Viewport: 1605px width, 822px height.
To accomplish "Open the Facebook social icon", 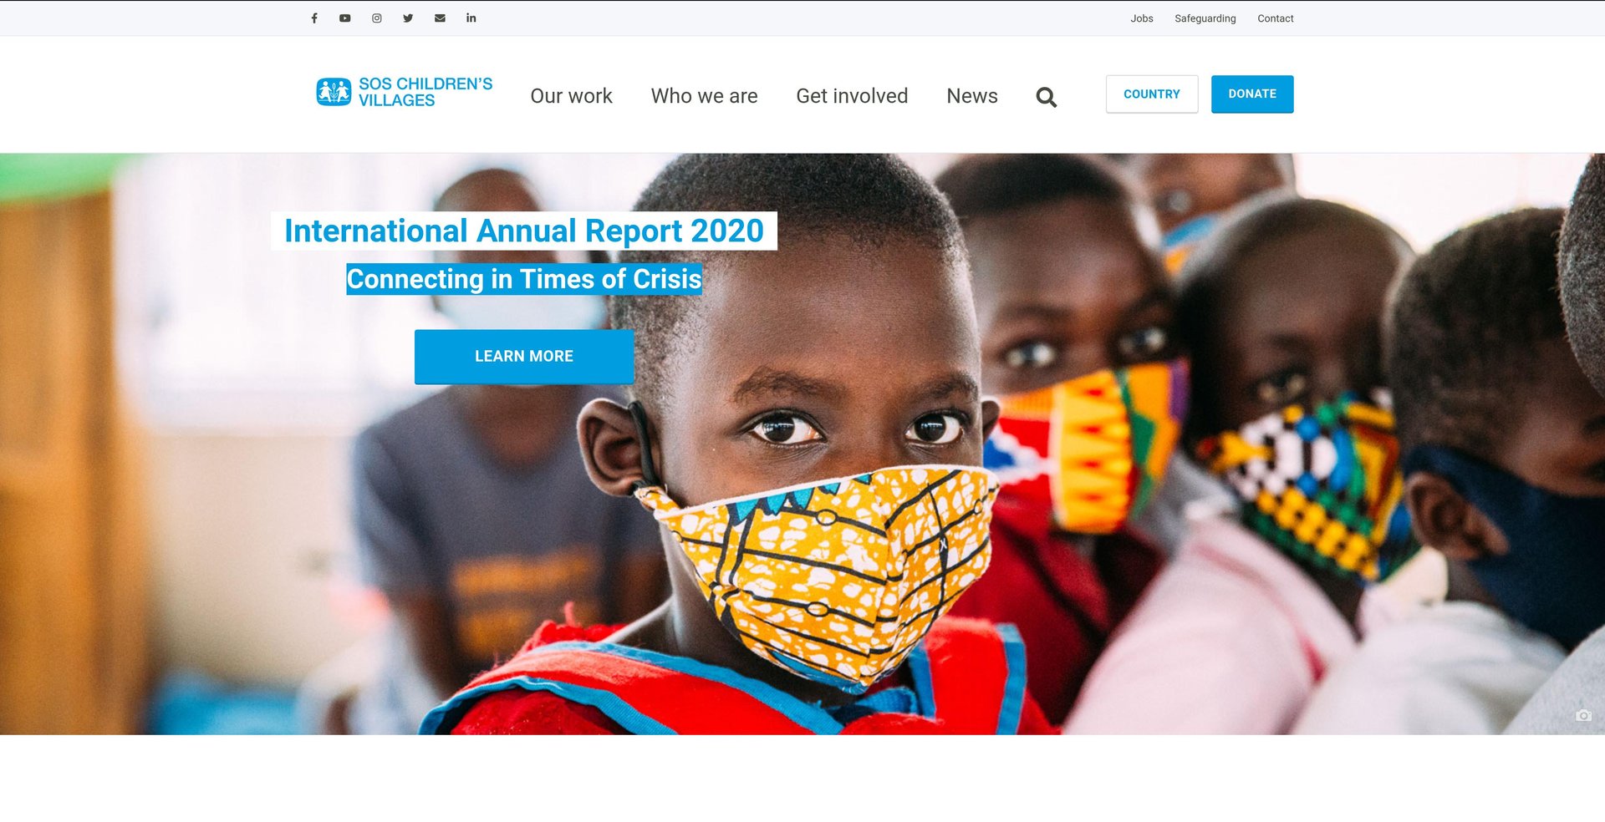I will [314, 18].
